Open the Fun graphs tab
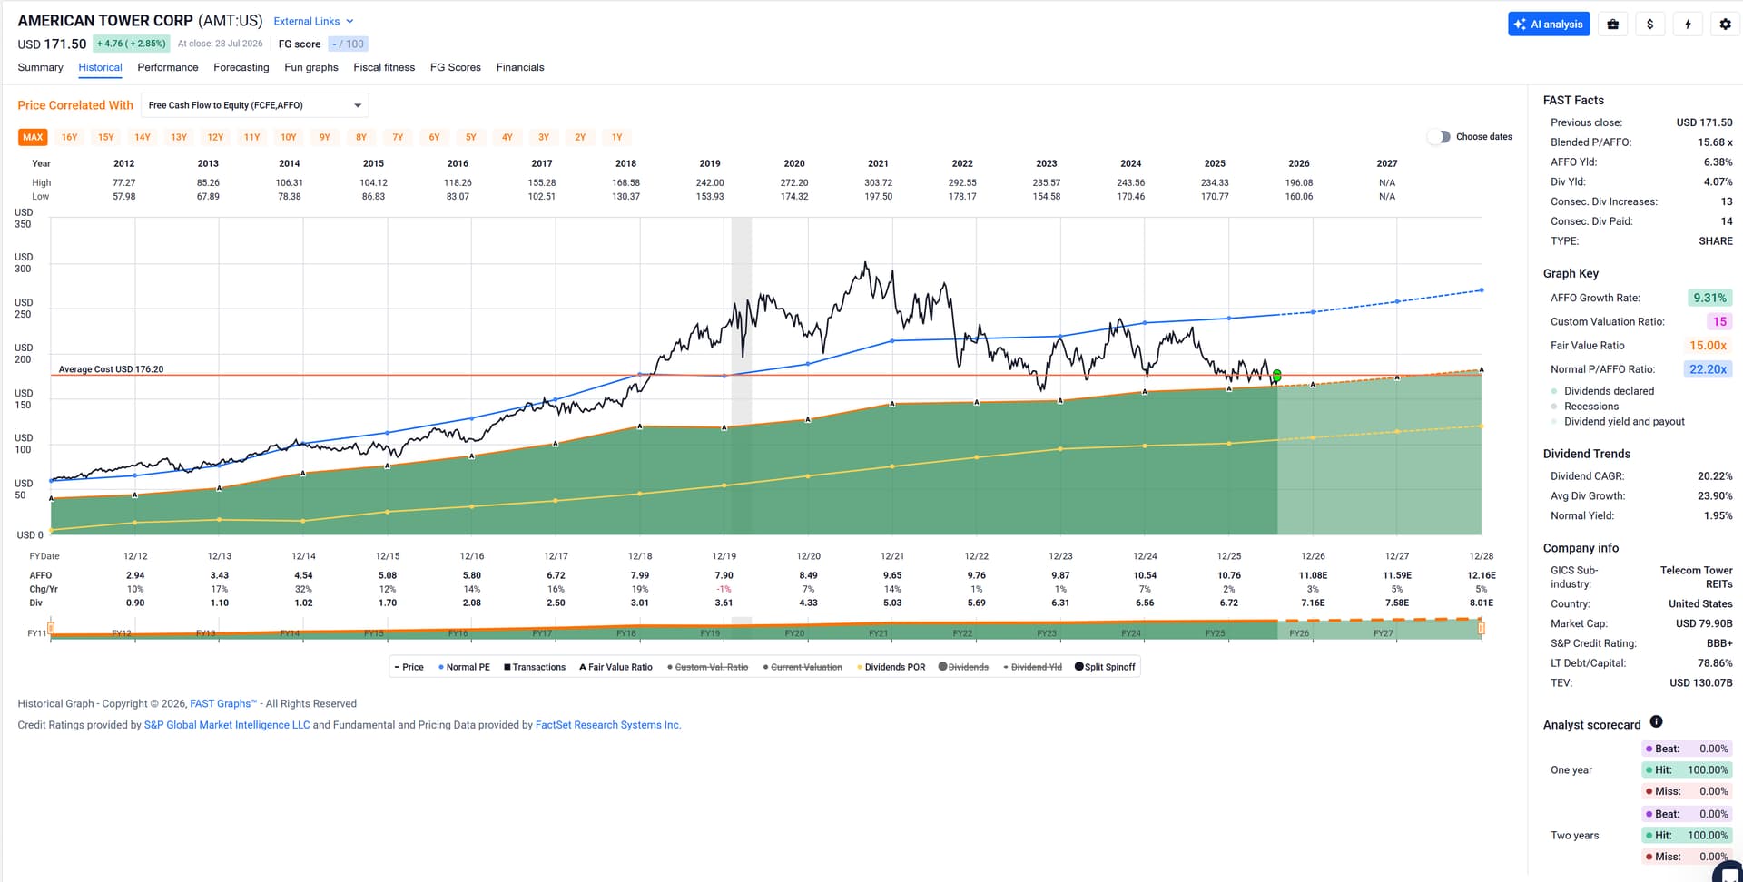Viewport: 1743px width, 882px height. (311, 67)
